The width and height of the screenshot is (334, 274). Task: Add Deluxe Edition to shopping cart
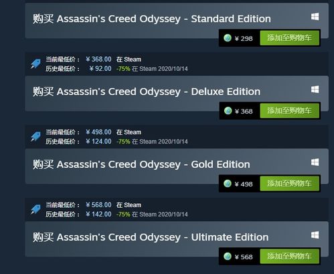coord(289,110)
